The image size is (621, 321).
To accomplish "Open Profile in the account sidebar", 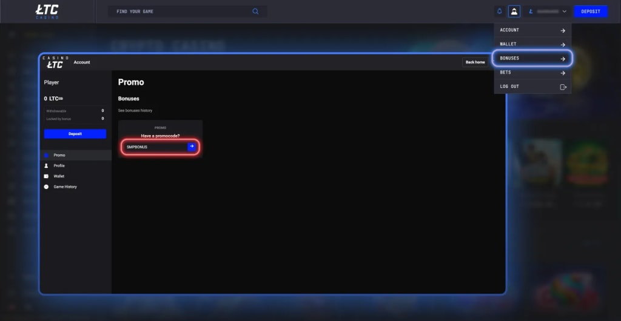I will [76, 165].
